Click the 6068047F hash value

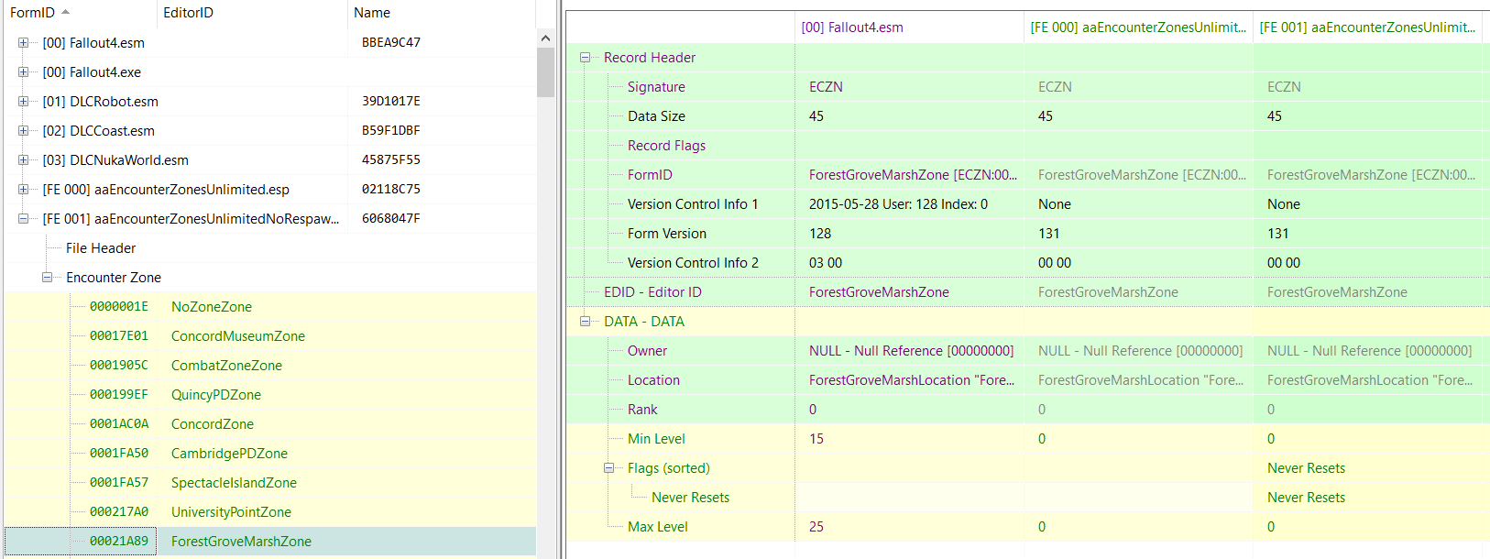[391, 219]
